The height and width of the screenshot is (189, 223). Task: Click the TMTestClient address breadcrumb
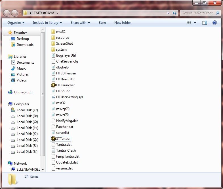(44, 13)
